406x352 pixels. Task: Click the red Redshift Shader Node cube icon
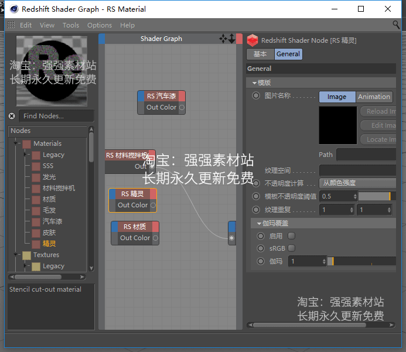point(252,40)
